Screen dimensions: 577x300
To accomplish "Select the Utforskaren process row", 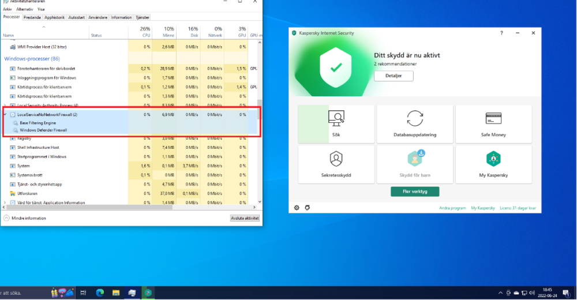I will click(129, 194).
